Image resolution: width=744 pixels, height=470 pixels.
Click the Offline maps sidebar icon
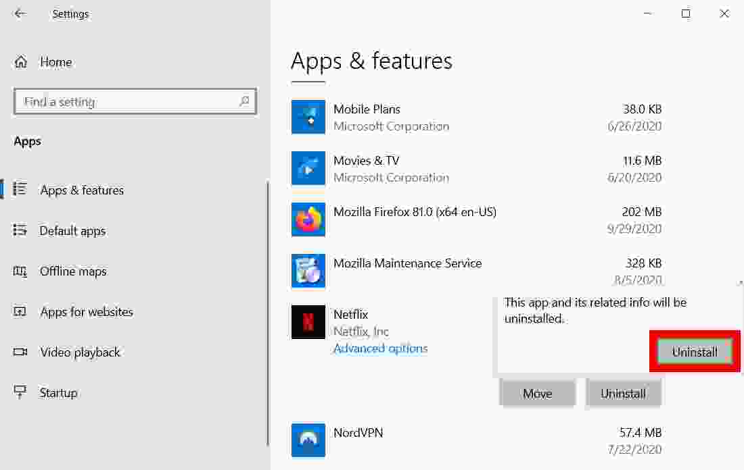pyautogui.click(x=20, y=271)
